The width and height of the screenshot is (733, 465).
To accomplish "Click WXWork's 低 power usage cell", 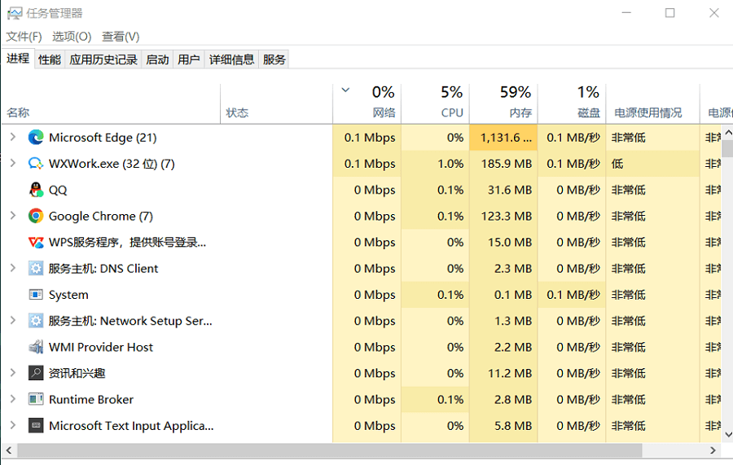I will point(652,164).
